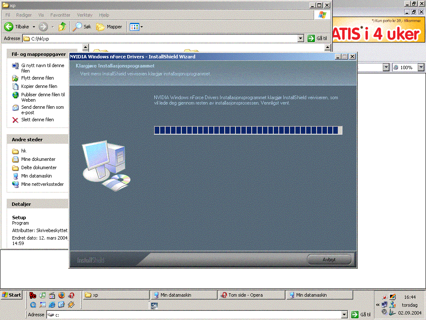
Task: Launch Outlook Express from quick launch
Action: [x=62, y=305]
